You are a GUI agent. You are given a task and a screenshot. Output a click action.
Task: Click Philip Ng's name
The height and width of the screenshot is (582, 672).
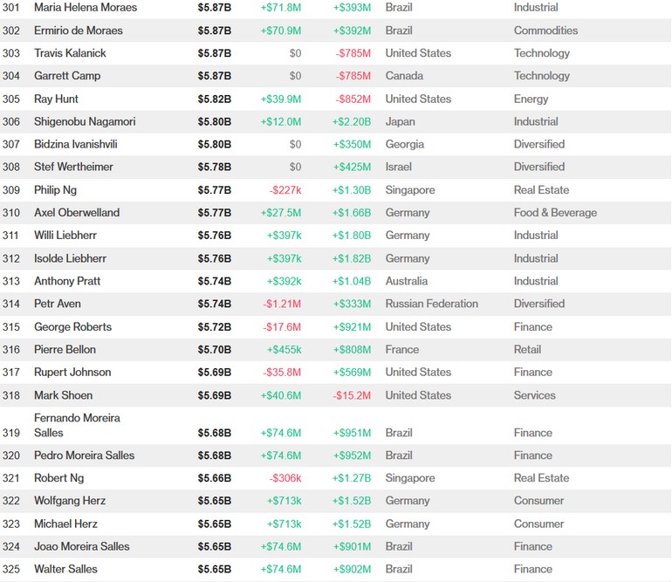(x=58, y=189)
